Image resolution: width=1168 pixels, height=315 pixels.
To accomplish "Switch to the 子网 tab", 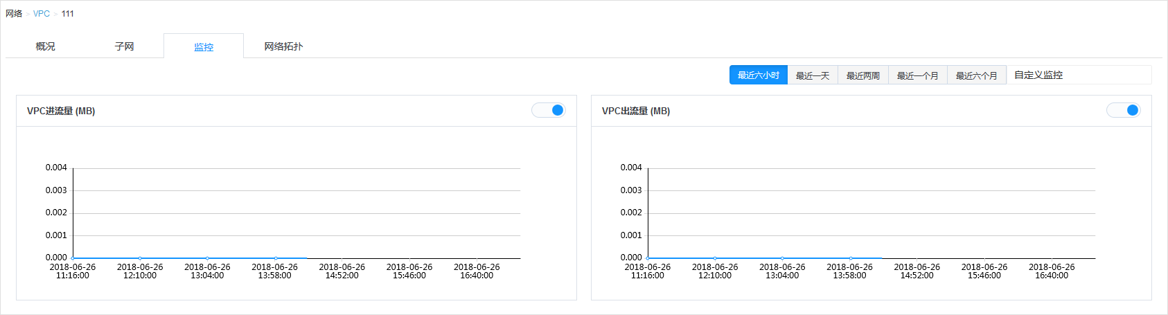I will click(x=124, y=46).
